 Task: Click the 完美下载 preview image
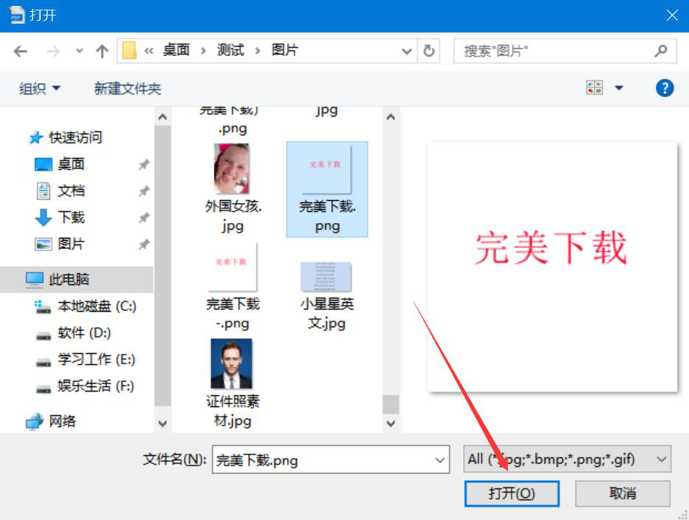point(552,267)
